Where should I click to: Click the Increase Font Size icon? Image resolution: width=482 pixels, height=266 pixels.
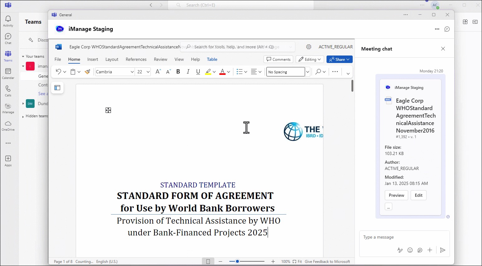point(158,72)
